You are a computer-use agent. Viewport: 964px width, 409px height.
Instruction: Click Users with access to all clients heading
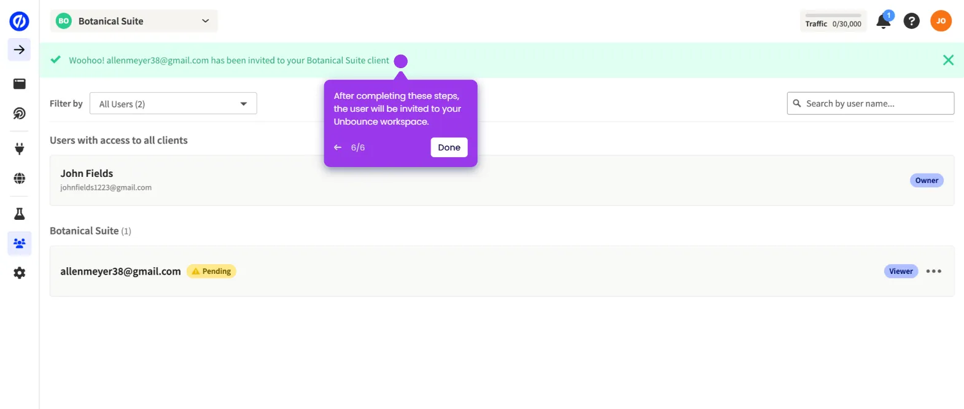[119, 141]
